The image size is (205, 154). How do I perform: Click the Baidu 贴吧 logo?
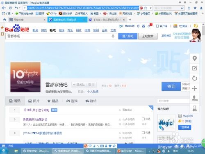(17, 28)
